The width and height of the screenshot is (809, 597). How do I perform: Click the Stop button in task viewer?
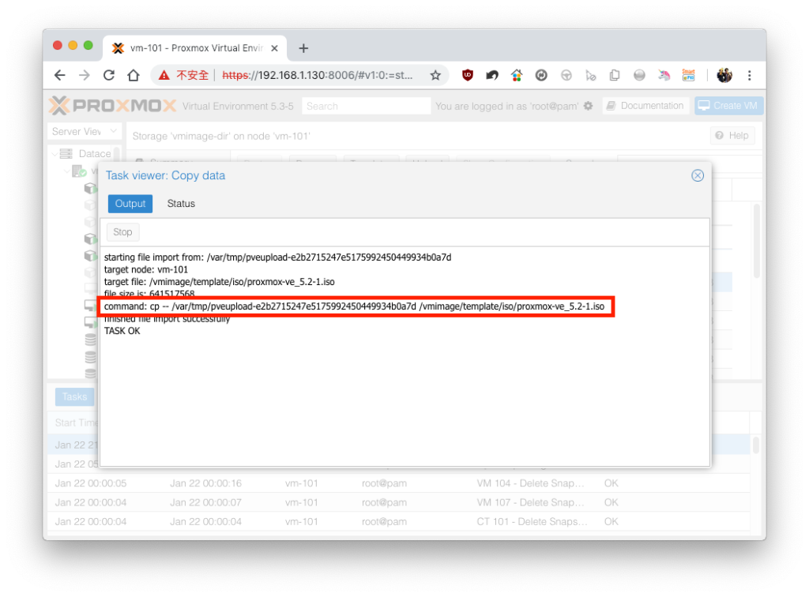[122, 232]
